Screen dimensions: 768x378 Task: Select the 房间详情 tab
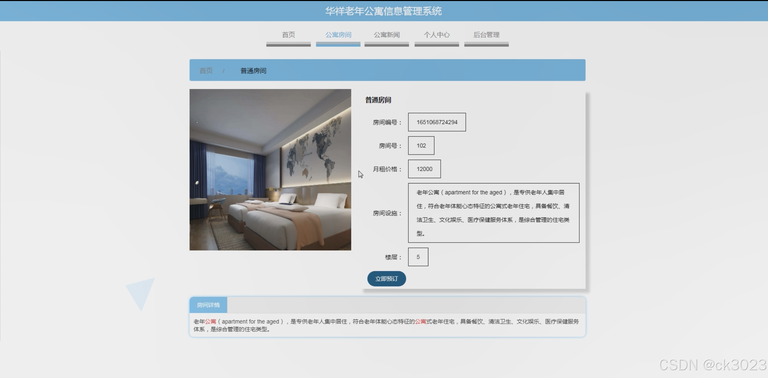point(208,305)
